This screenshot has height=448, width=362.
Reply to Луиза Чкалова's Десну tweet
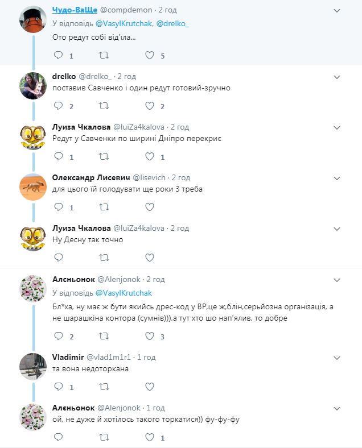point(57,258)
